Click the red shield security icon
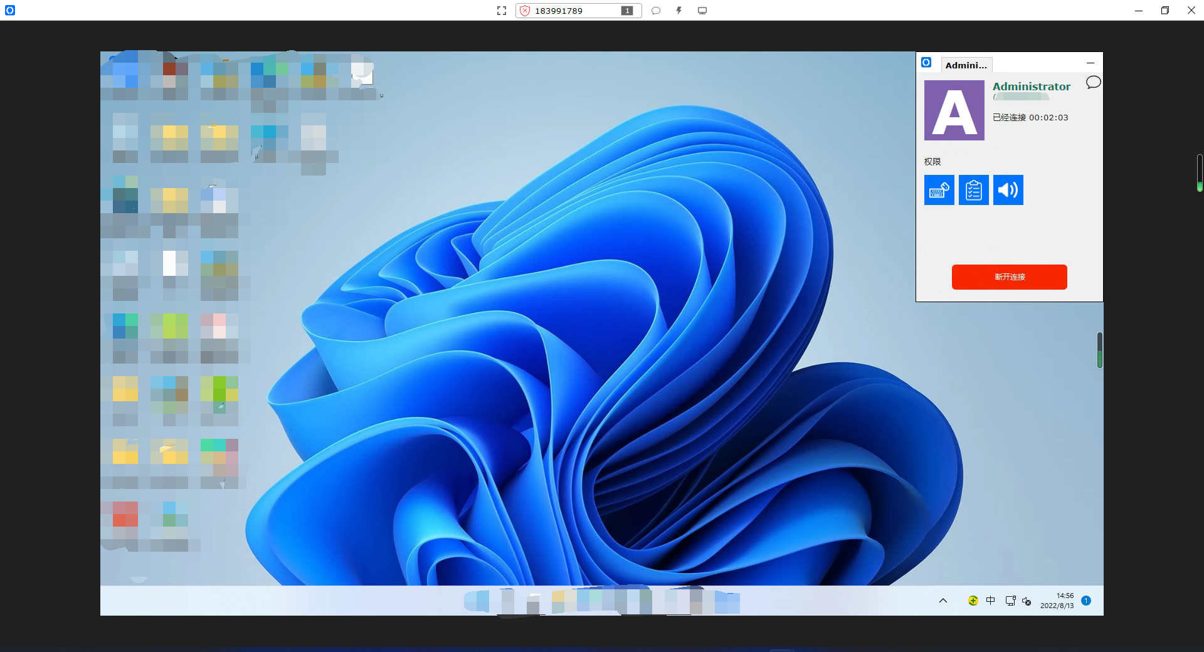This screenshot has width=1204, height=652. pos(525,11)
